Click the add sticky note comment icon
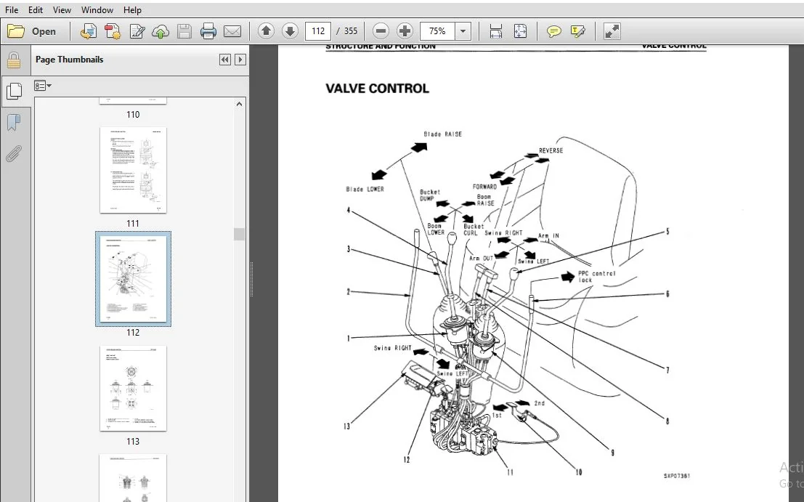Image resolution: width=804 pixels, height=502 pixels. tap(553, 31)
